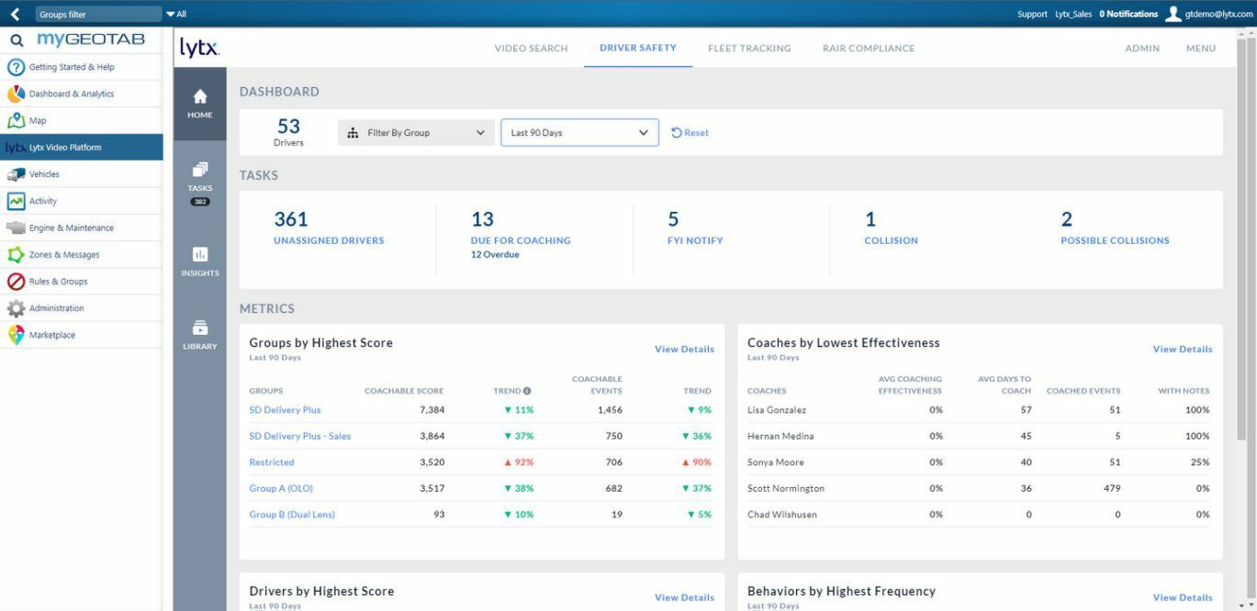Open the Filter By Group dropdown
This screenshot has height=611, width=1257.
[x=414, y=132]
